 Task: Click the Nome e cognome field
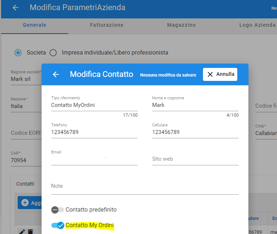point(195,105)
